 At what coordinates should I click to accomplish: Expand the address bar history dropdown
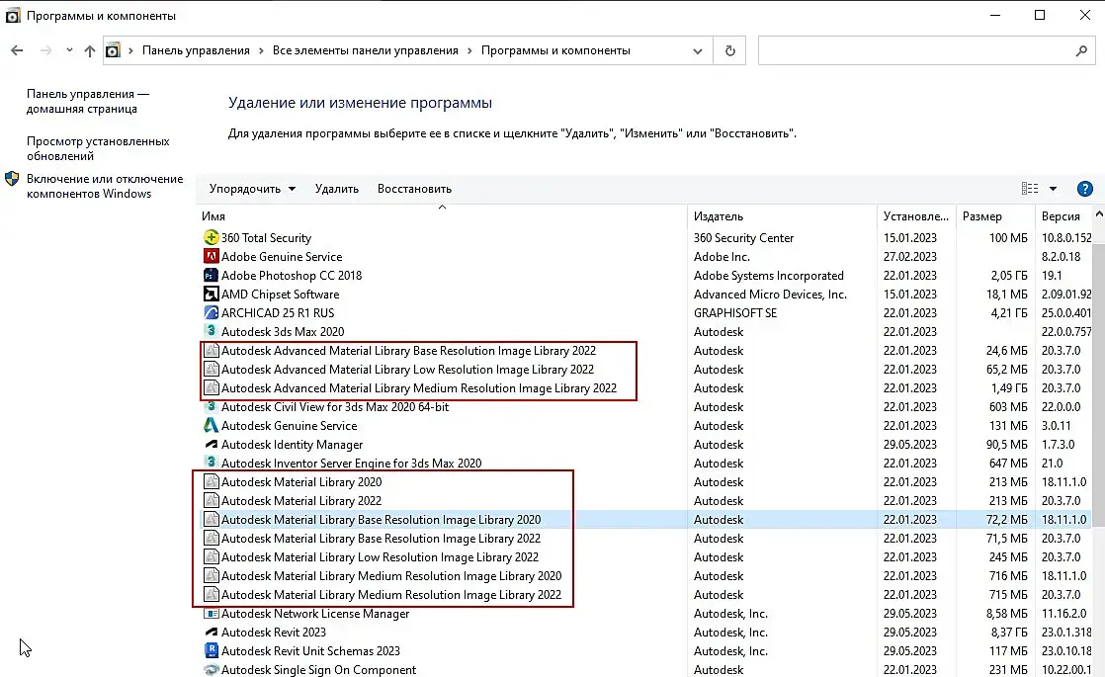(698, 50)
